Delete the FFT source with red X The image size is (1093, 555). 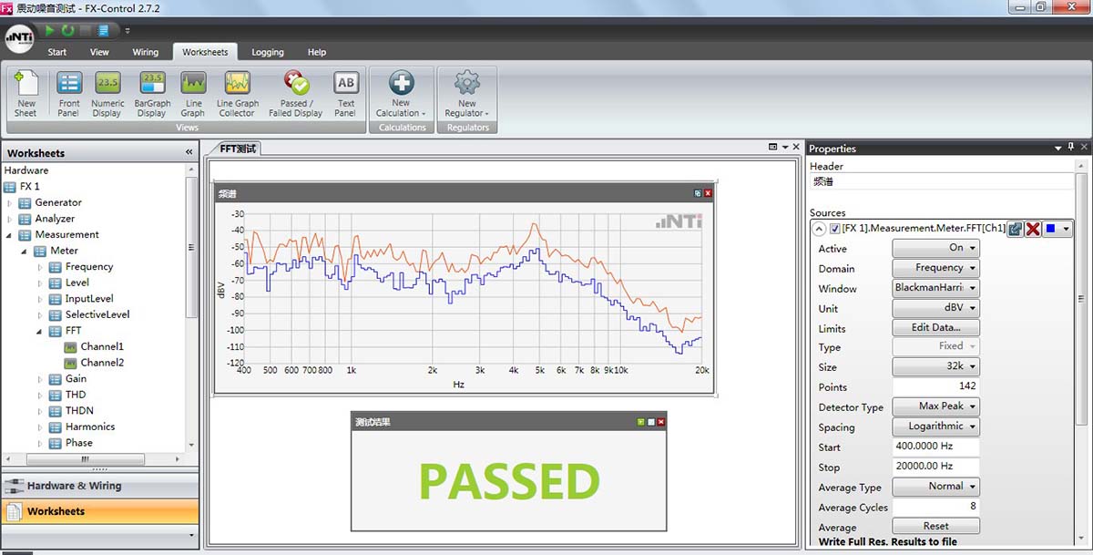tap(1033, 229)
